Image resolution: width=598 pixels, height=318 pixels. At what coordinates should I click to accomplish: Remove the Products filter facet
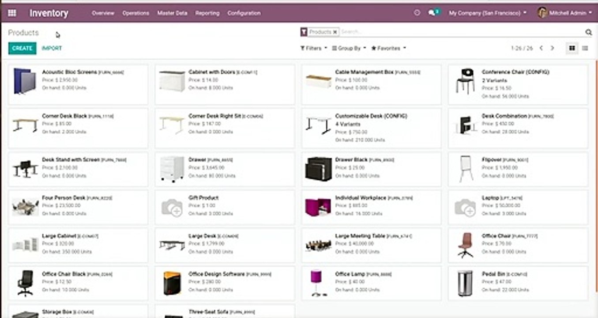click(x=335, y=32)
